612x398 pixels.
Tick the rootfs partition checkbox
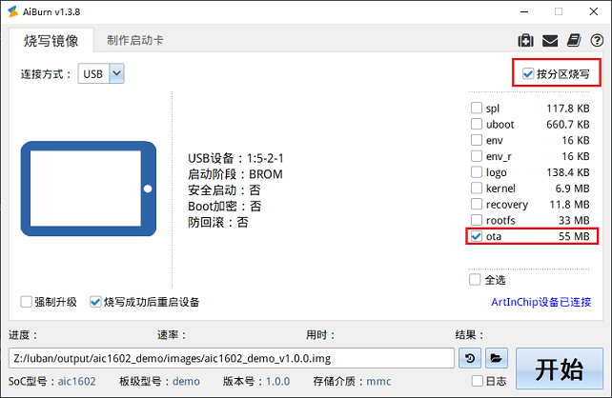[477, 221]
